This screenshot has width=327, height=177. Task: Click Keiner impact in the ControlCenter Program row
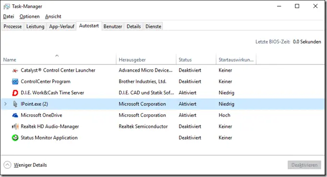click(x=225, y=81)
